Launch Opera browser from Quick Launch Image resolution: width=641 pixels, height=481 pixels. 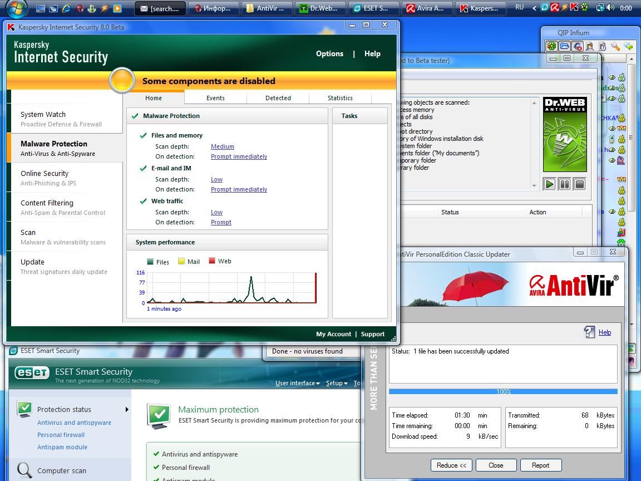80,8
